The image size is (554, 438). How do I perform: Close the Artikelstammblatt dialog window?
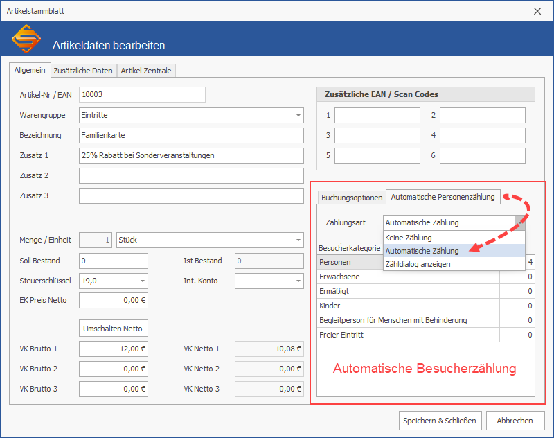pos(537,10)
